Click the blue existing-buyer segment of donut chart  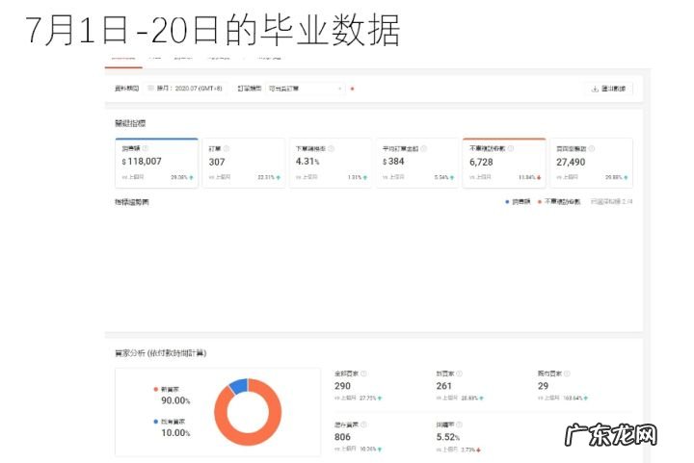[x=239, y=386]
